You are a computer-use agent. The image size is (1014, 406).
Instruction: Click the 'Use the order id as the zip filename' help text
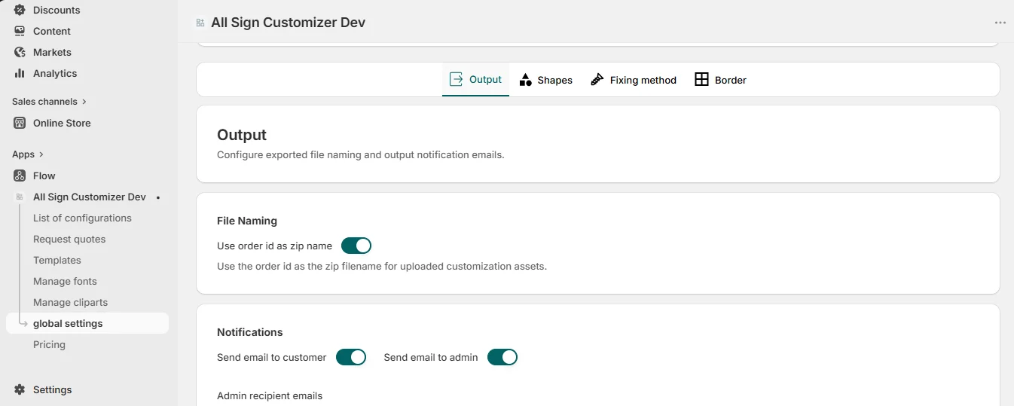[382, 267]
